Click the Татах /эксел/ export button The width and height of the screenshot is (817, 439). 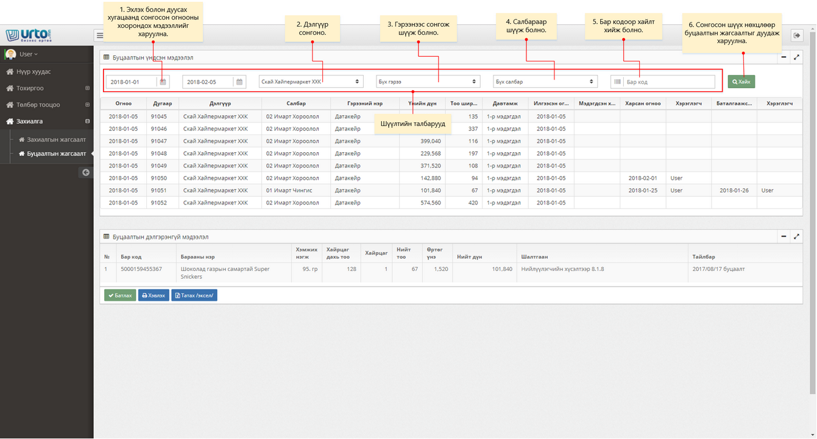[x=194, y=295]
